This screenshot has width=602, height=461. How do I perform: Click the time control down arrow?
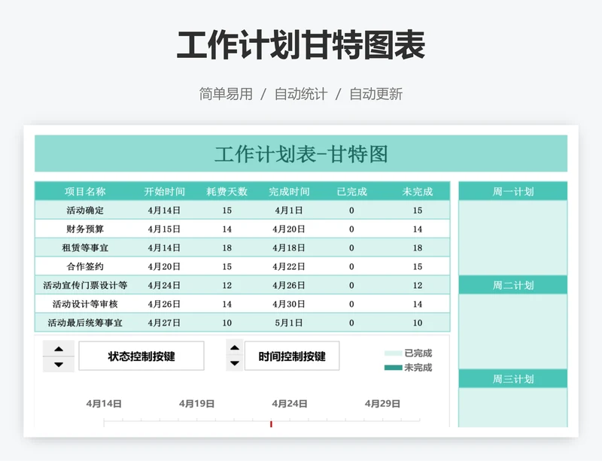pos(235,363)
